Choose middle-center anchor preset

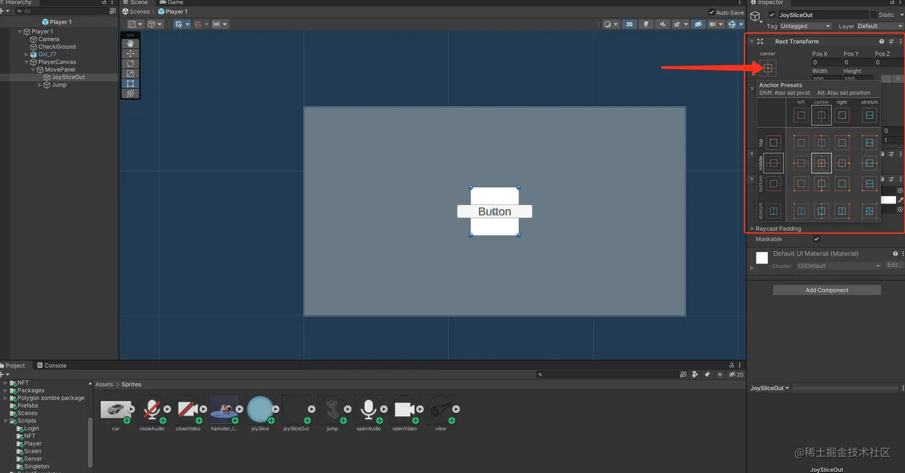(821, 163)
